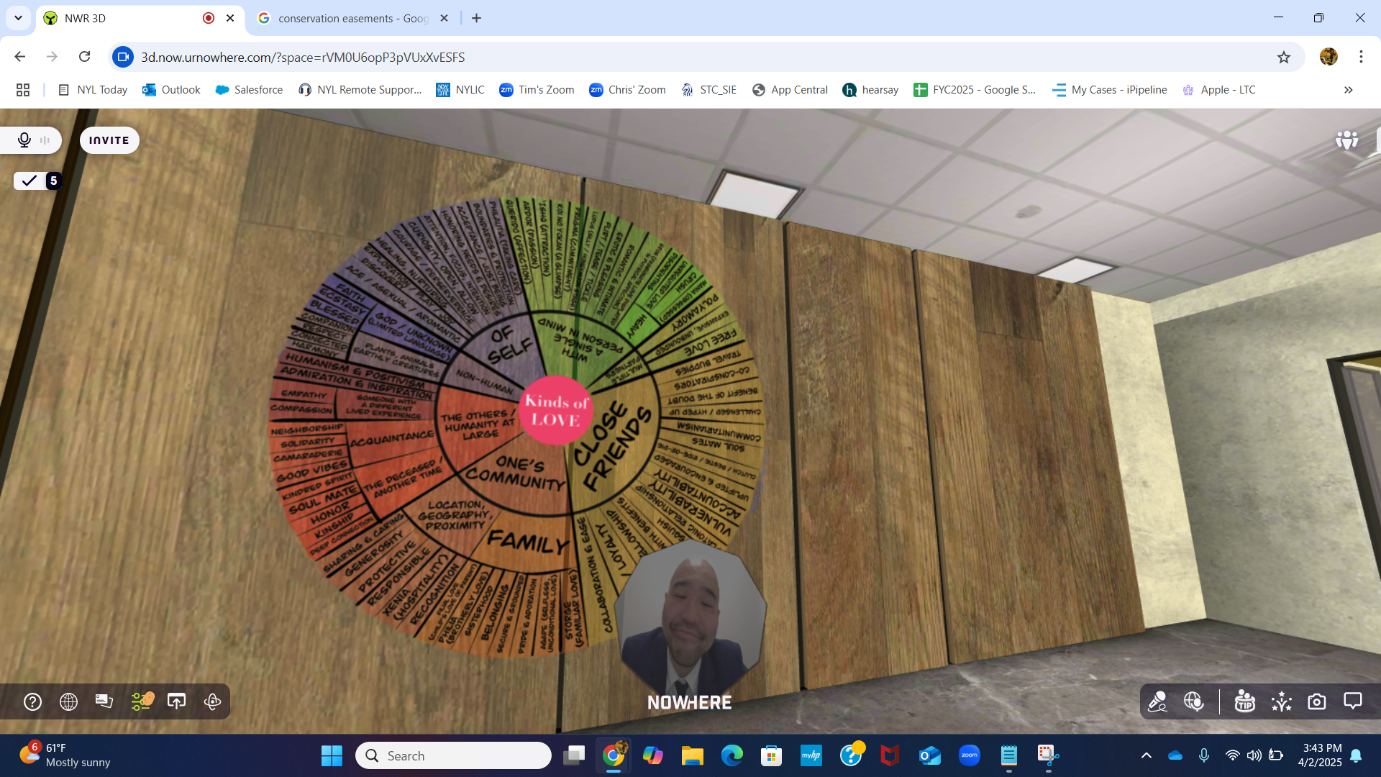Open the Salesforce bookmark
The image size is (1381, 777).
[x=249, y=90]
